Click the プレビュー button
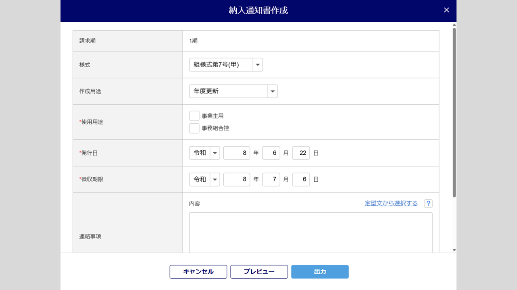Image resolution: width=517 pixels, height=290 pixels. [x=259, y=272]
